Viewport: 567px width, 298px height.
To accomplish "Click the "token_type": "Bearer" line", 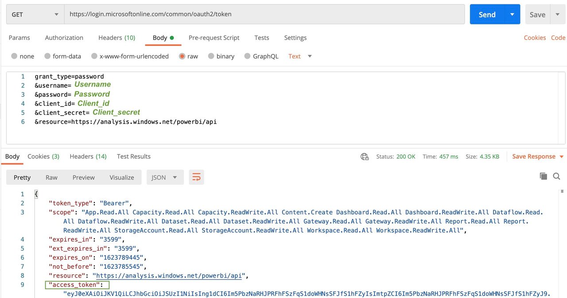I will click(x=90, y=203).
